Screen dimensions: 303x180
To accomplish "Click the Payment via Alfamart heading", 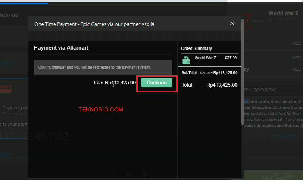I will coord(61,48).
